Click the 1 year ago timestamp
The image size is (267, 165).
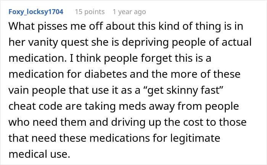pyautogui.click(x=129, y=12)
